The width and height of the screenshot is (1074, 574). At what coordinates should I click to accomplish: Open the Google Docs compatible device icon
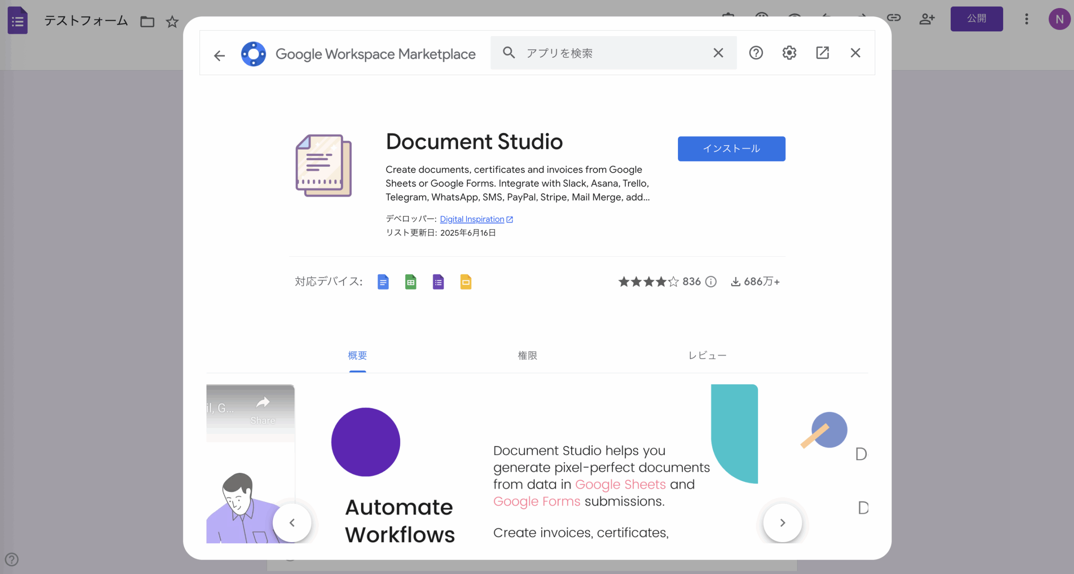pos(383,282)
